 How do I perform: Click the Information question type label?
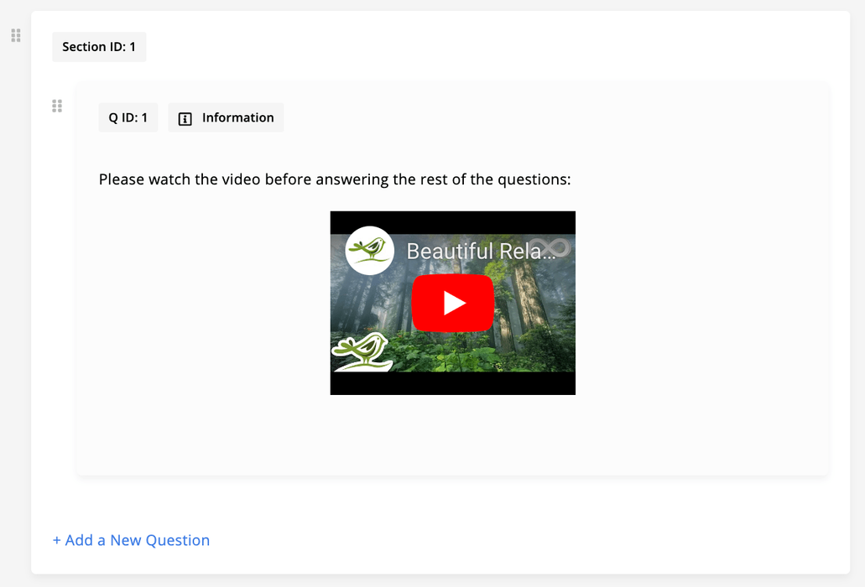pos(238,117)
